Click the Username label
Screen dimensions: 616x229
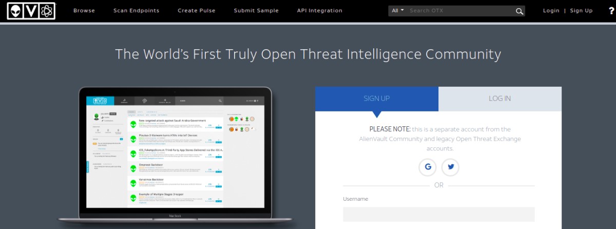pos(356,199)
